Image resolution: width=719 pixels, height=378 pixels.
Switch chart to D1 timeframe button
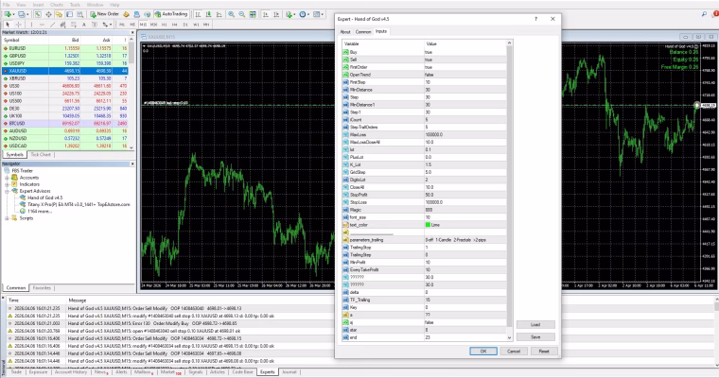(x=185, y=25)
